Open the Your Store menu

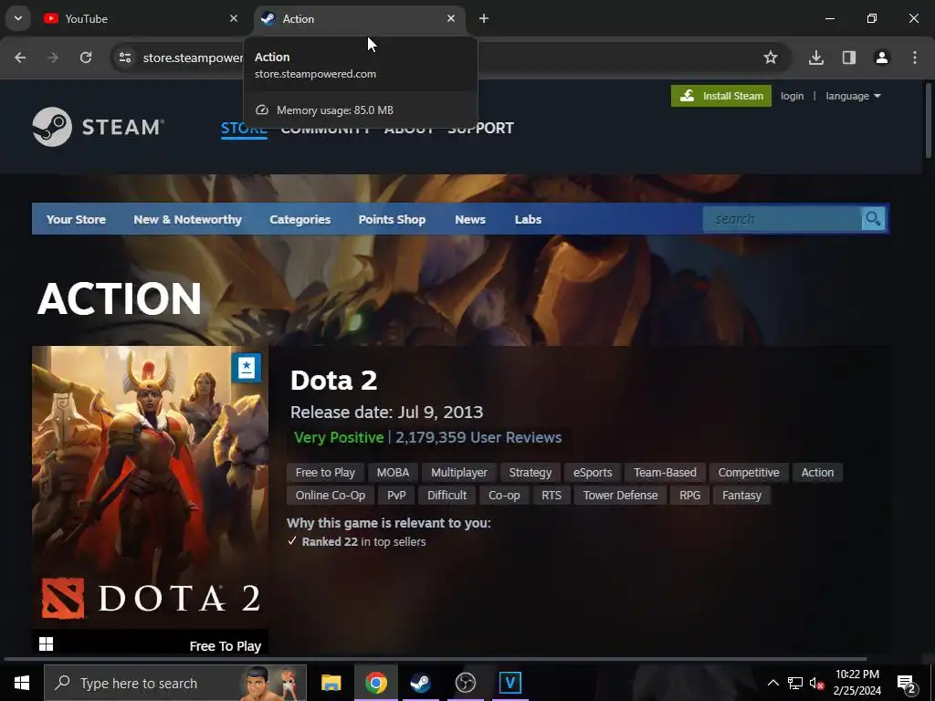coord(76,219)
